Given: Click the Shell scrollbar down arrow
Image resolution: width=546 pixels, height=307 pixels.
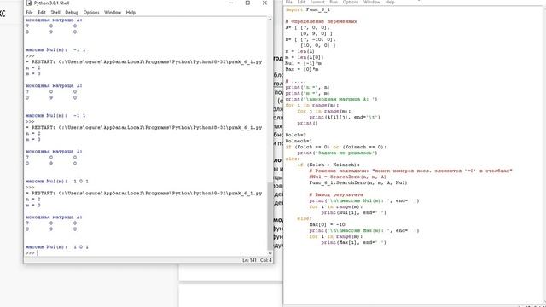Looking at the screenshot, I should click(x=270, y=253).
